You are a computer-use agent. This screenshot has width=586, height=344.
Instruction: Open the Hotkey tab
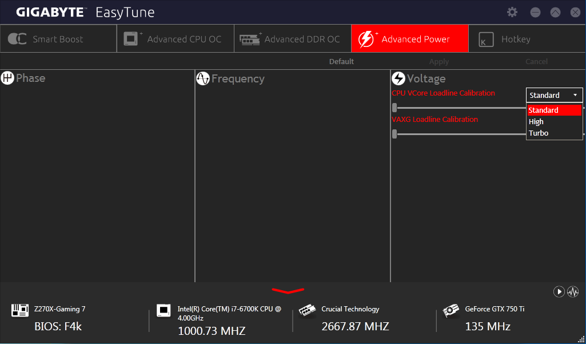(x=527, y=38)
